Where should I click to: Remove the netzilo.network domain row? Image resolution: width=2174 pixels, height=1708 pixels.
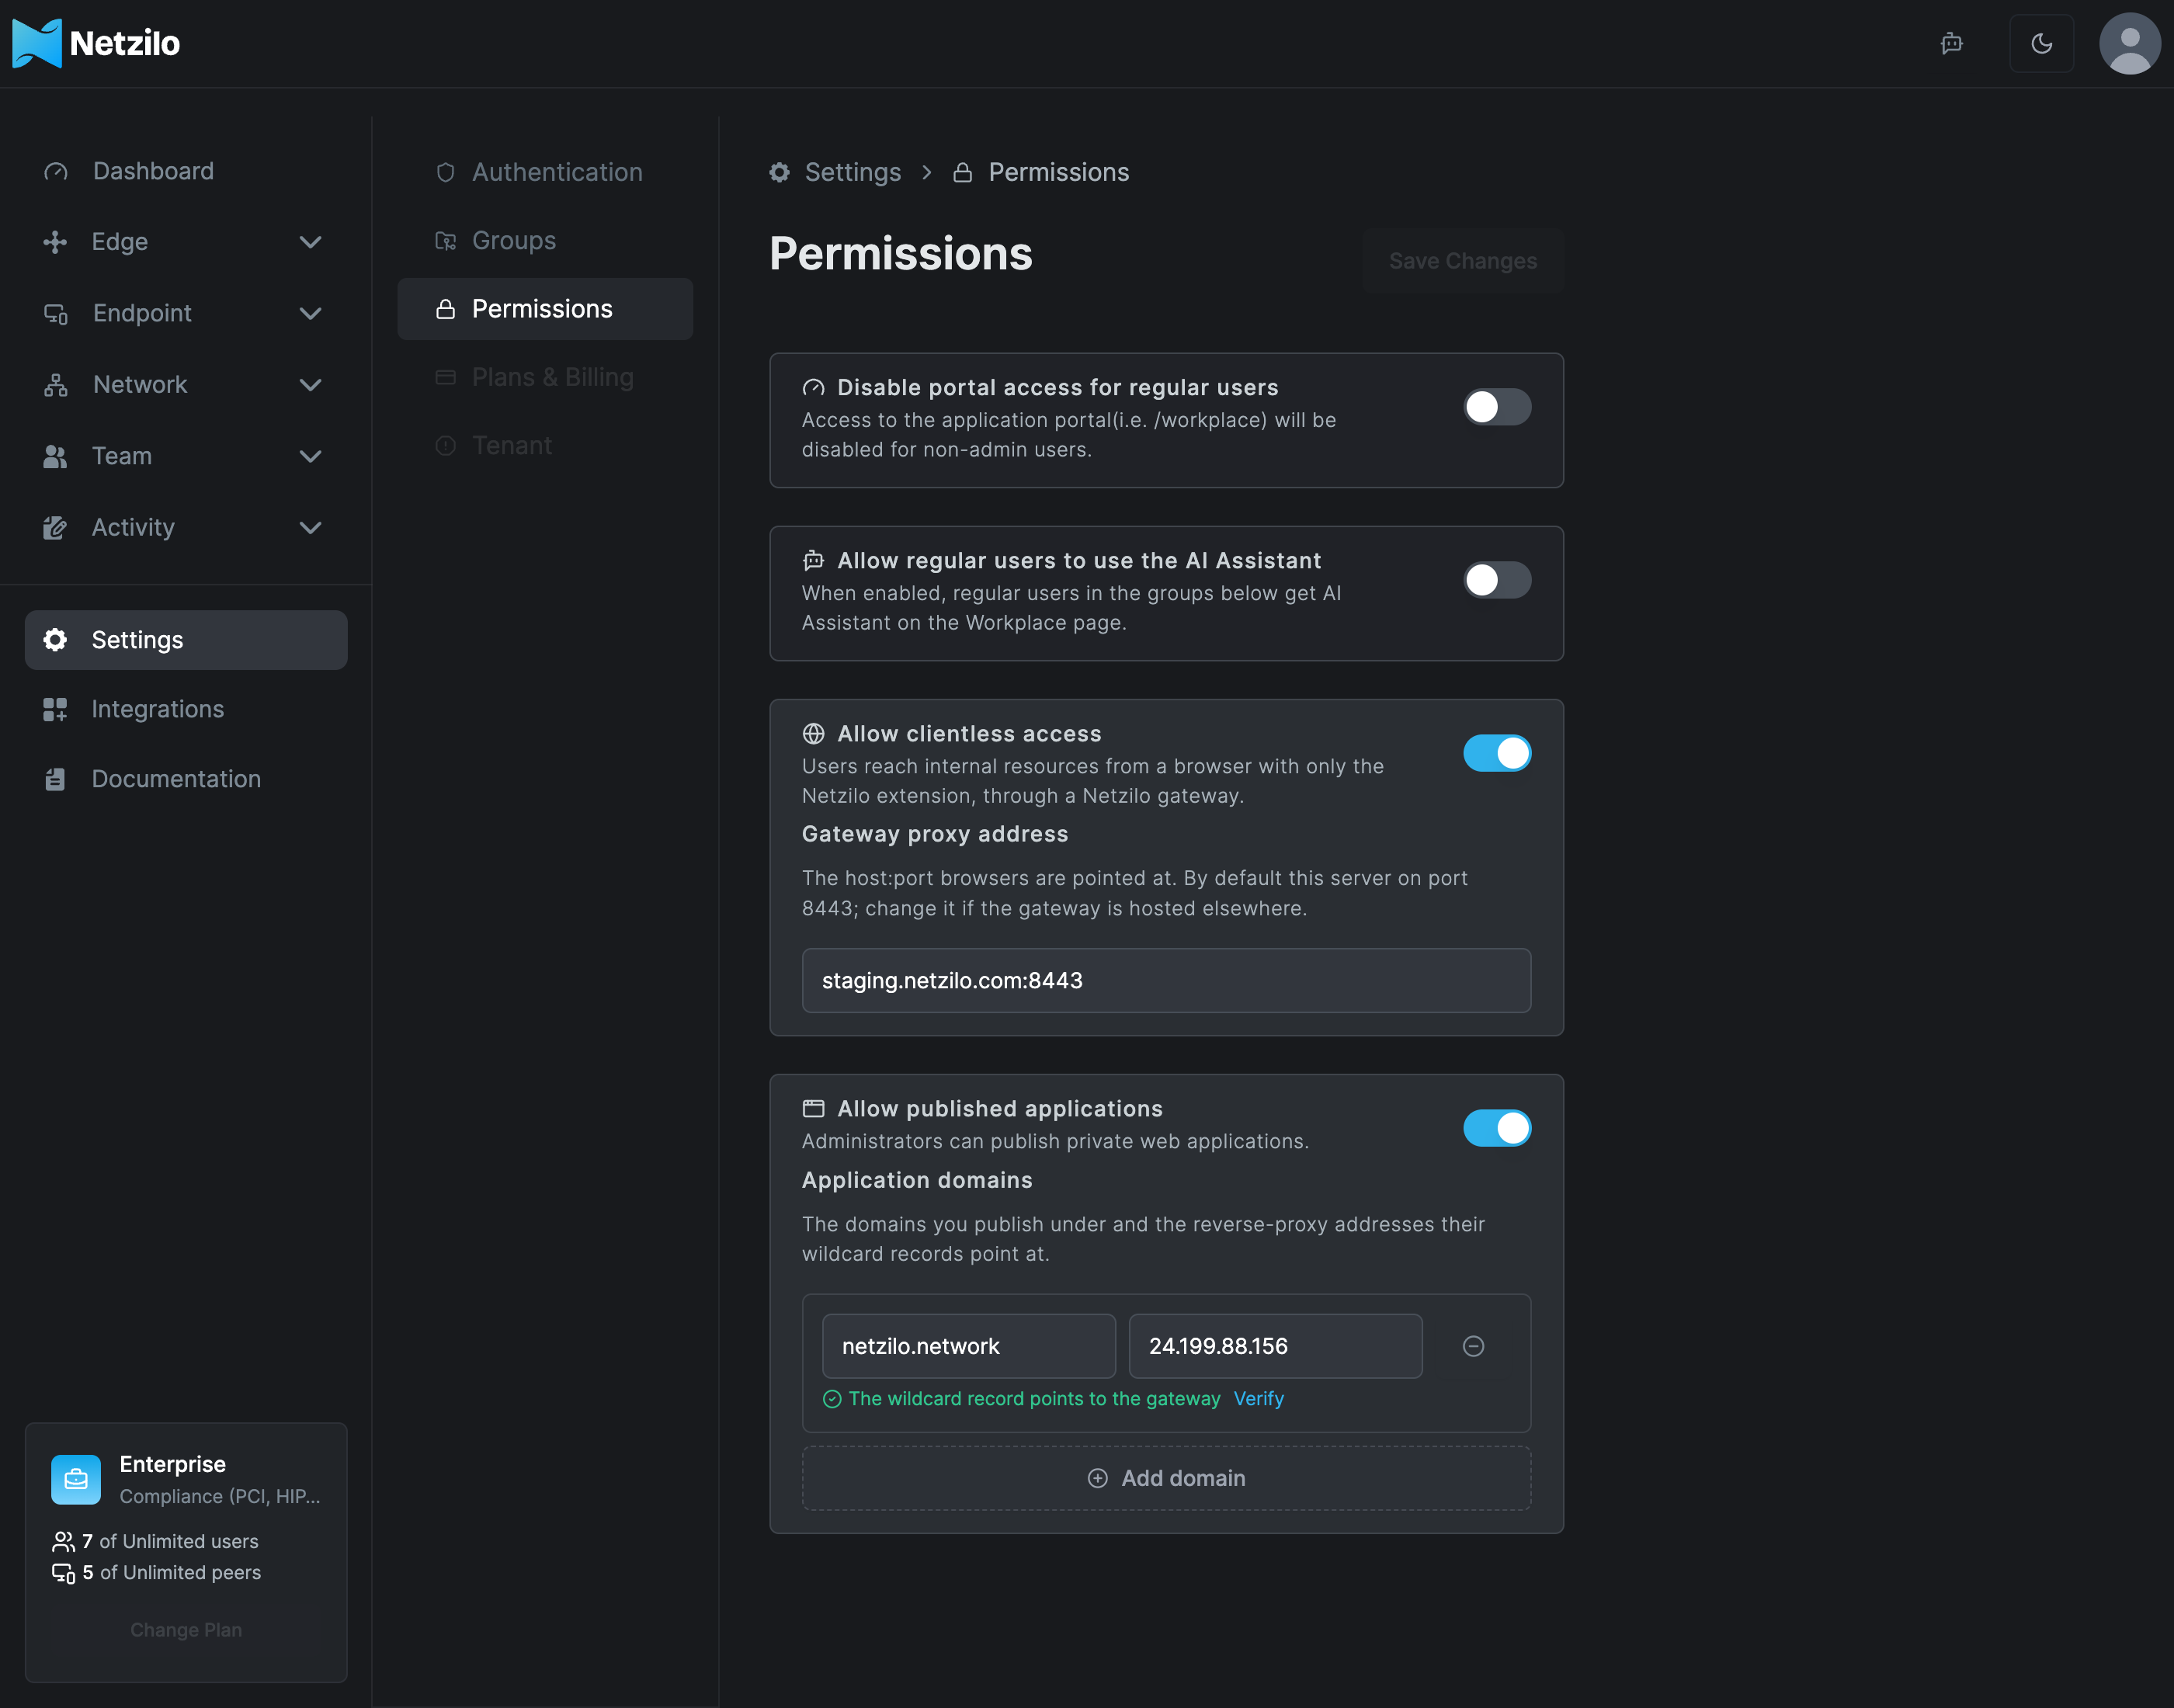[1473, 1346]
